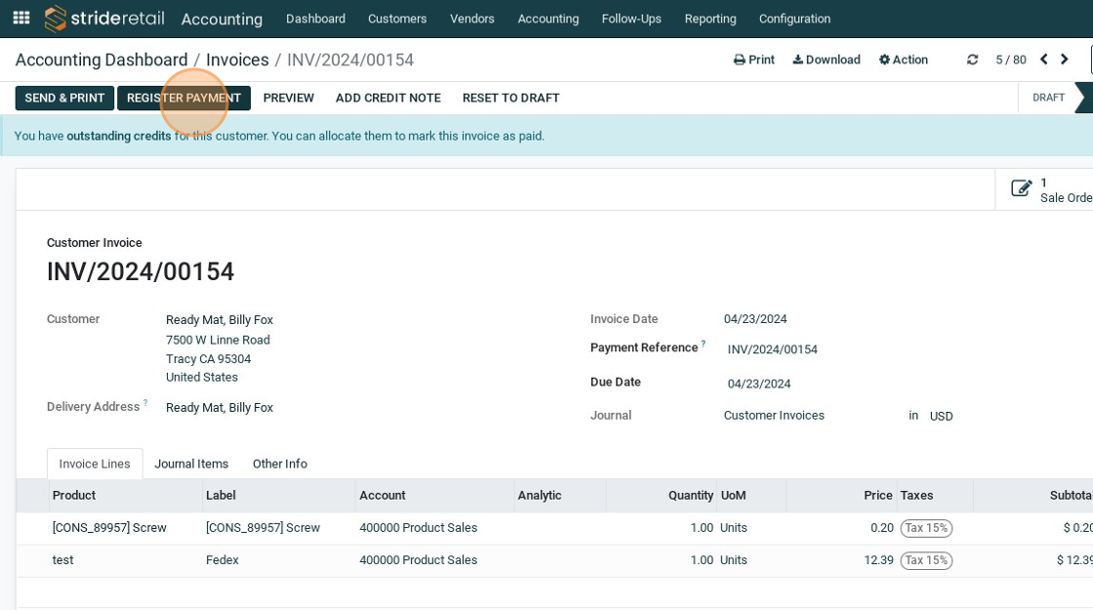Click the 0.20 price cell

coord(882,528)
